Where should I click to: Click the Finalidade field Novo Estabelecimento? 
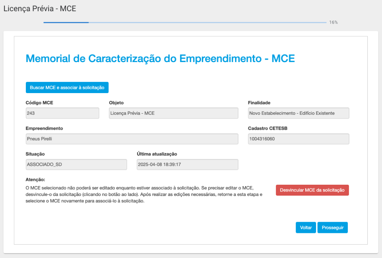299,113
